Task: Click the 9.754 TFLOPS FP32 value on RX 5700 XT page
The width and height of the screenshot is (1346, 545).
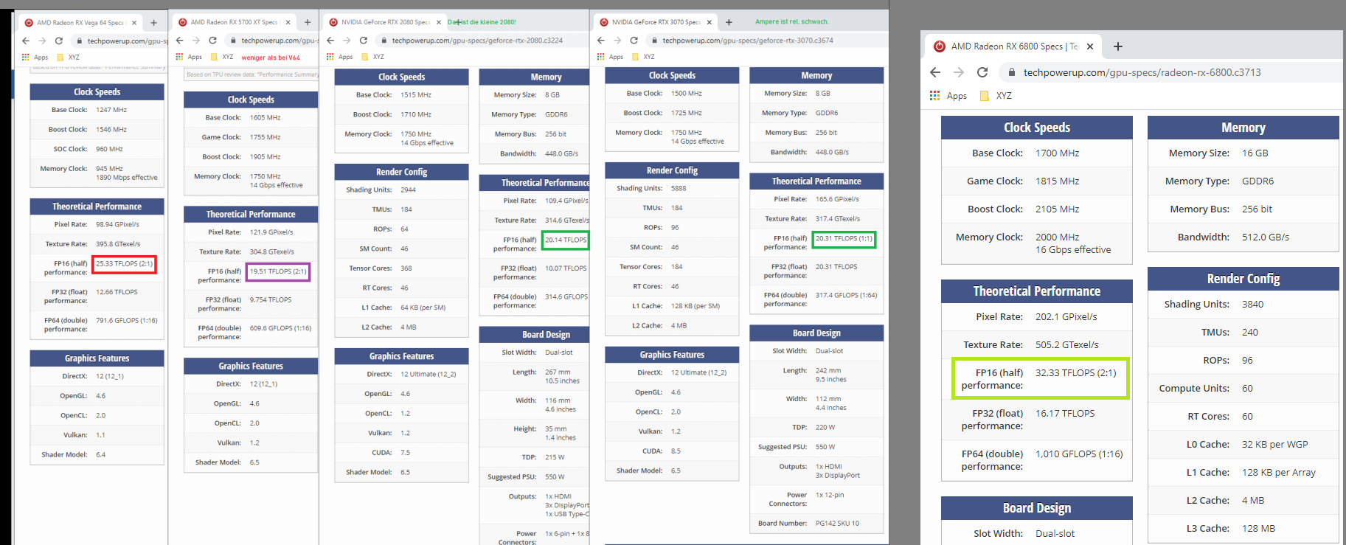Action: 271,300
